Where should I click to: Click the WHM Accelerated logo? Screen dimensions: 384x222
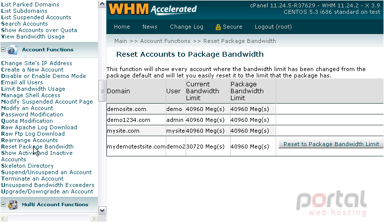[152, 9]
